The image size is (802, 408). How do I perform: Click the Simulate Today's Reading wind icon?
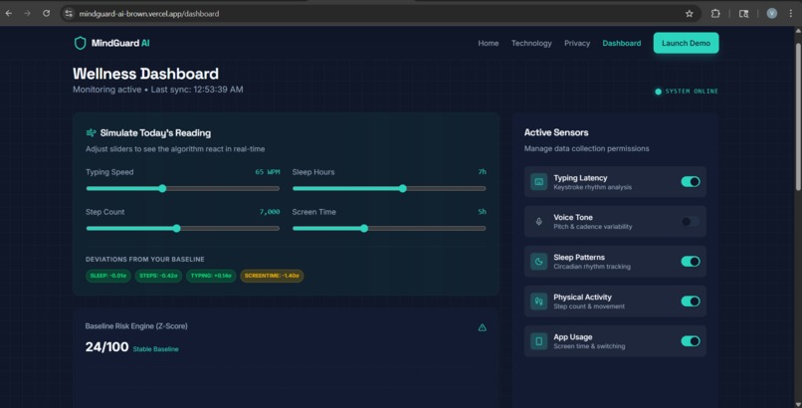point(91,133)
